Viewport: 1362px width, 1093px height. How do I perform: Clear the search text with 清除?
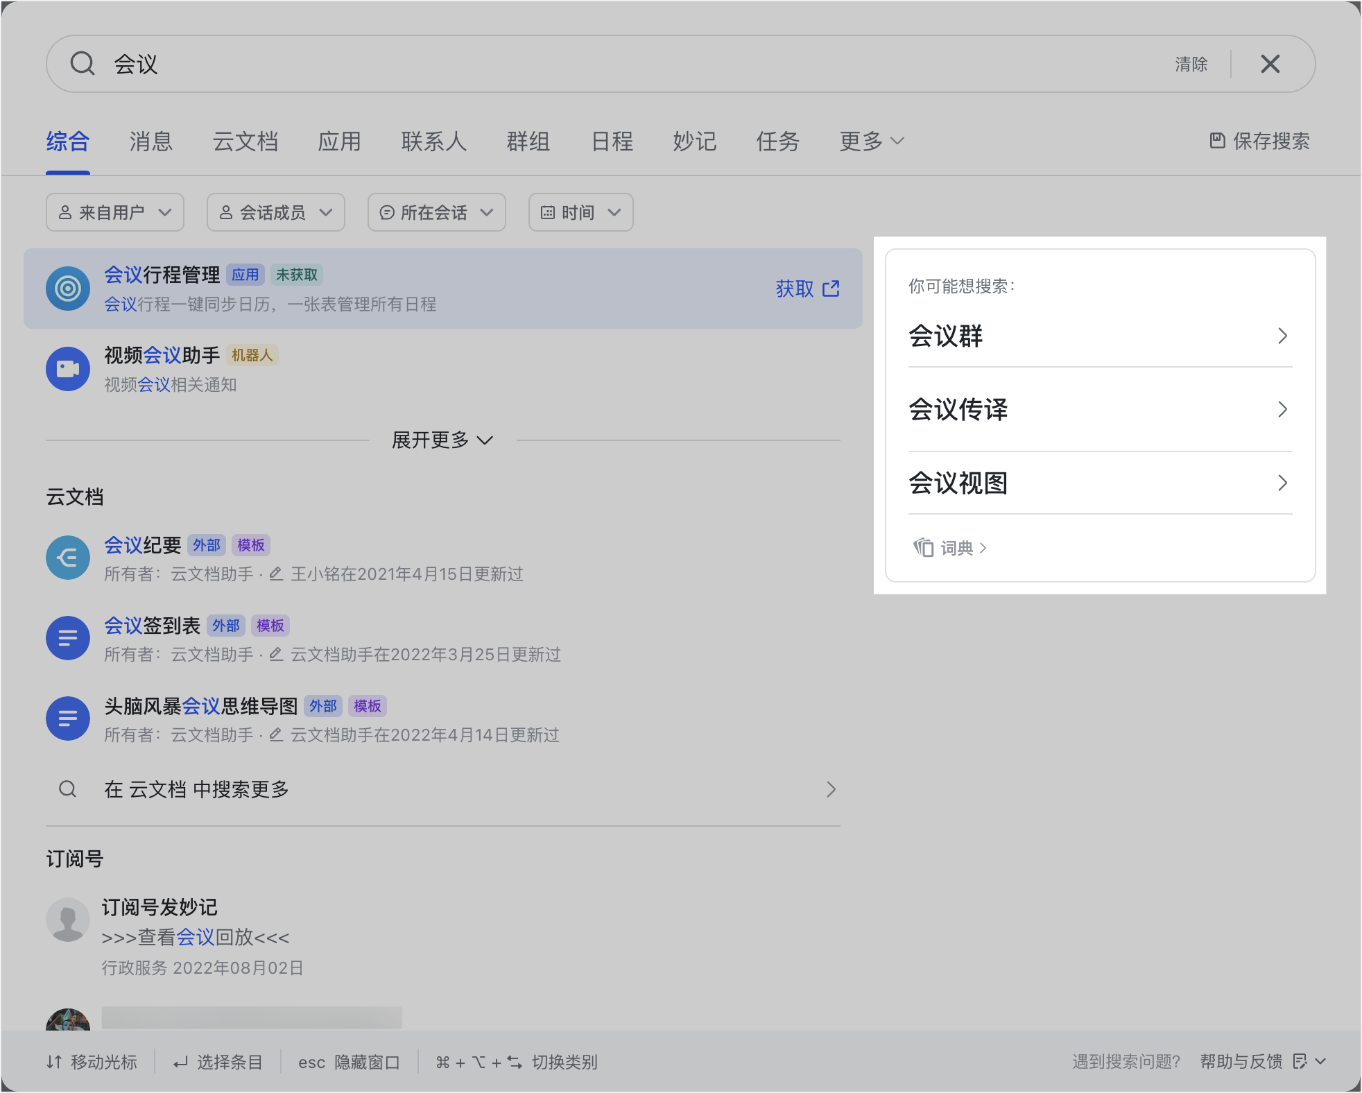pyautogui.click(x=1191, y=64)
